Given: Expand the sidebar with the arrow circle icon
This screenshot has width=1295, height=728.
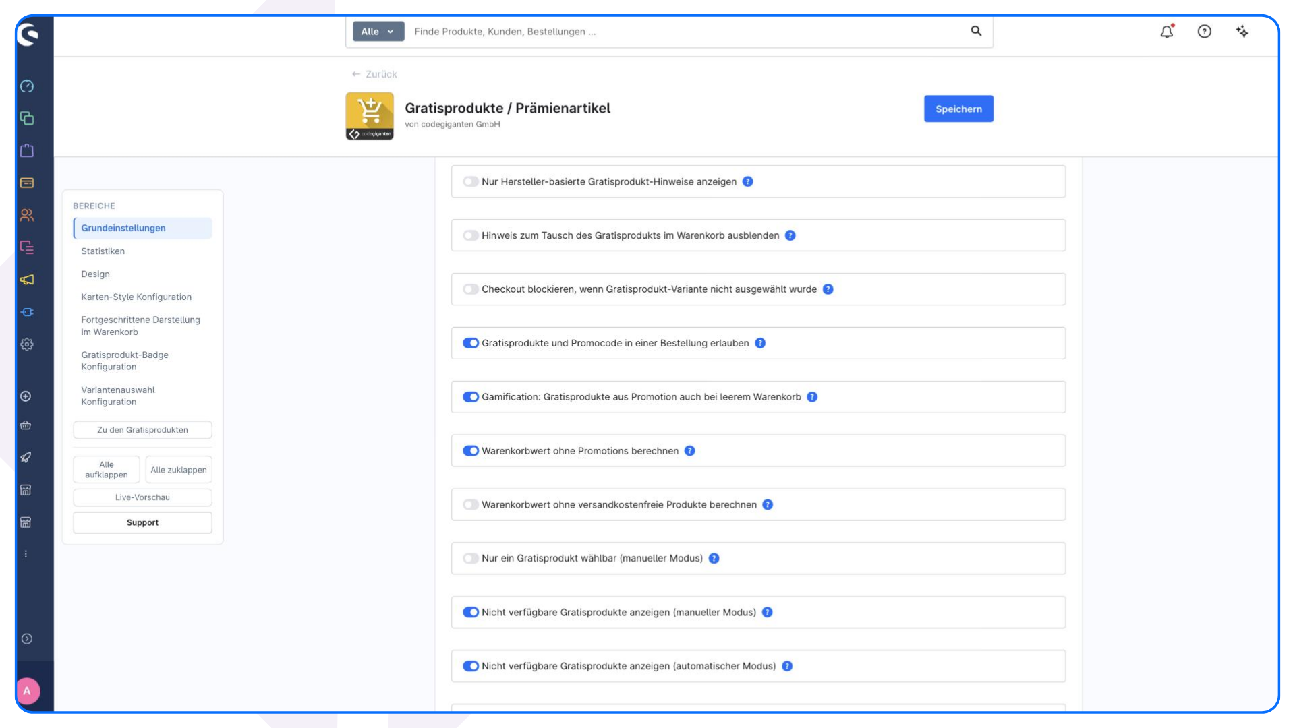Looking at the screenshot, I should tap(27, 639).
